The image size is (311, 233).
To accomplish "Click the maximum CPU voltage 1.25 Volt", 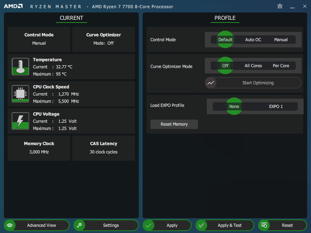I will [x=67, y=129].
